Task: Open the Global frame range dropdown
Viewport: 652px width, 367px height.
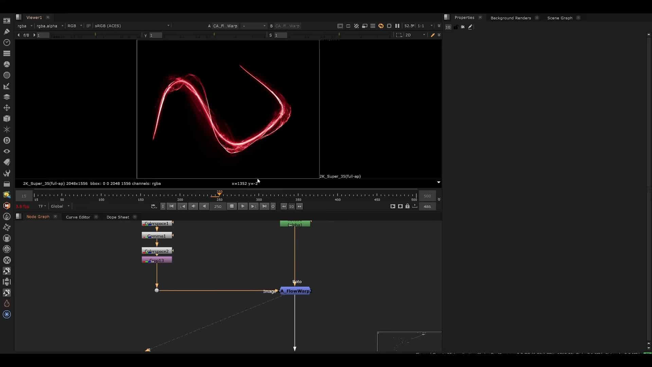Action: (x=60, y=206)
